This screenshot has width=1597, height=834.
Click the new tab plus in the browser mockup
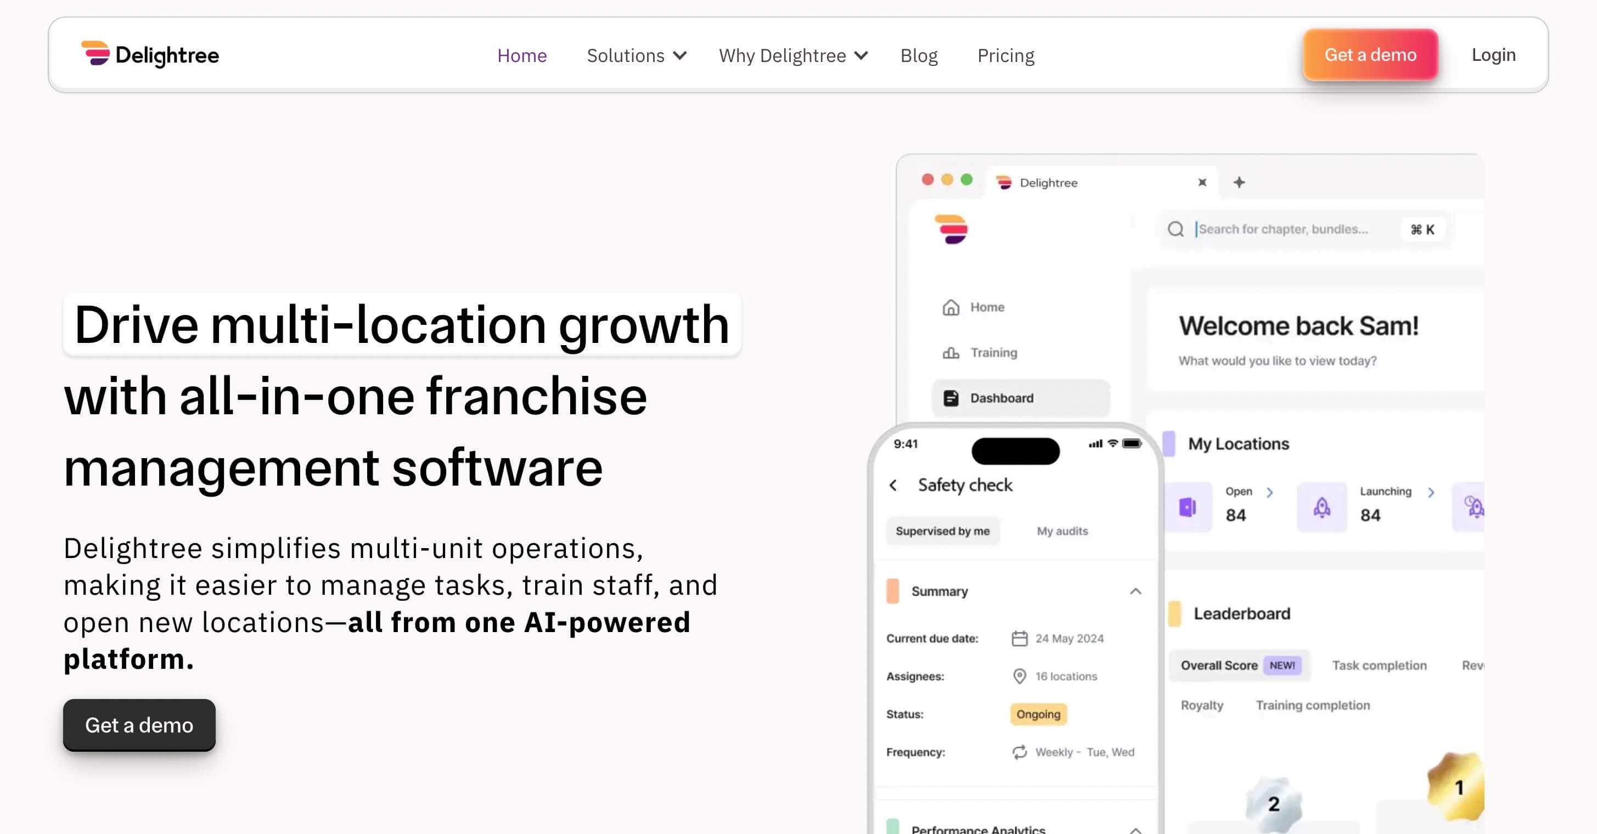coord(1239,182)
